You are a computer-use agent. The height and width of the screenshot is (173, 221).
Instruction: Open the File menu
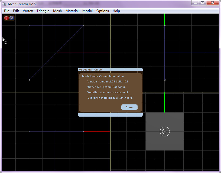(6, 11)
